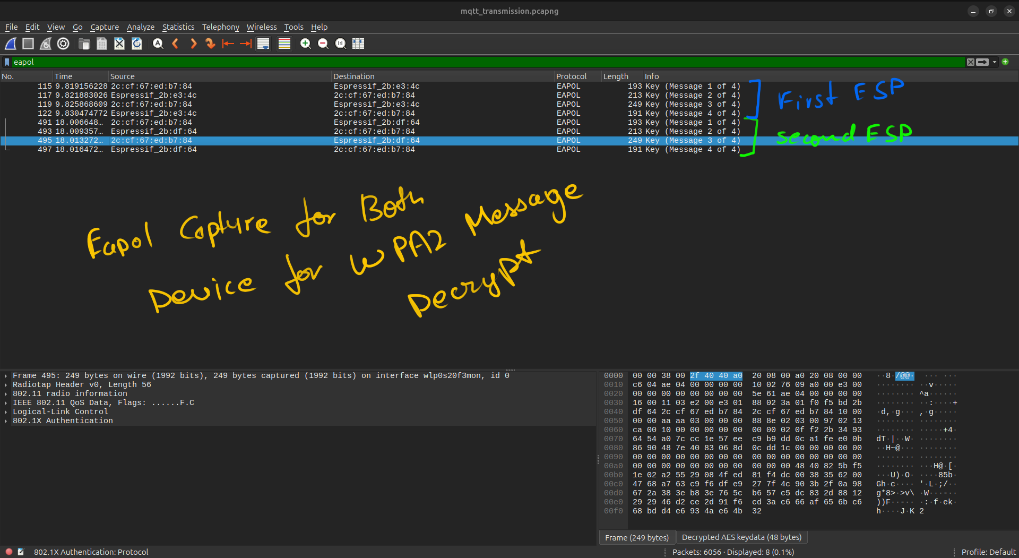This screenshot has width=1019, height=558.
Task: Sort by the Protocol column header
Action: [x=578, y=76]
